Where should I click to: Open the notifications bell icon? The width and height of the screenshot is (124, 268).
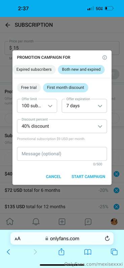click(x=36, y=222)
